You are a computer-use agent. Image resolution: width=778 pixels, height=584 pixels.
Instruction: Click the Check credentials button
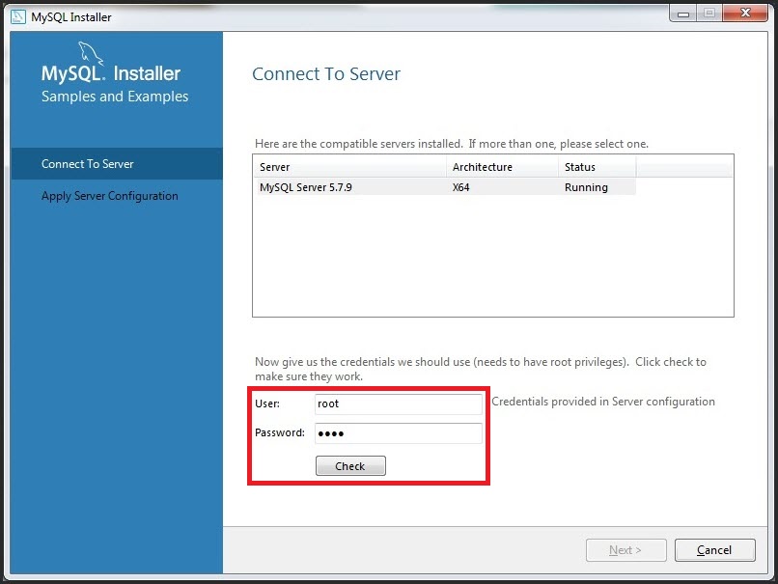pyautogui.click(x=350, y=466)
